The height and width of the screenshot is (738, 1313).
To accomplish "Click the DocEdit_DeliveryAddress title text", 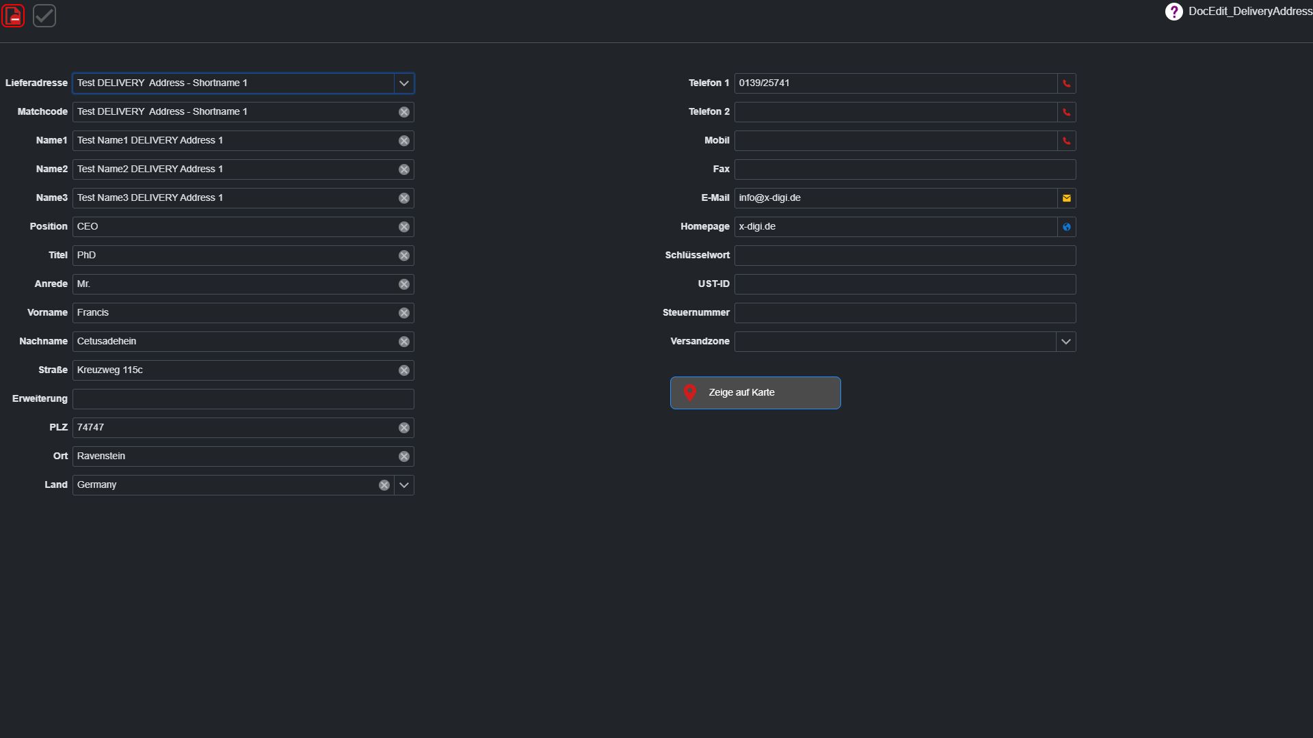I will 1250,12.
